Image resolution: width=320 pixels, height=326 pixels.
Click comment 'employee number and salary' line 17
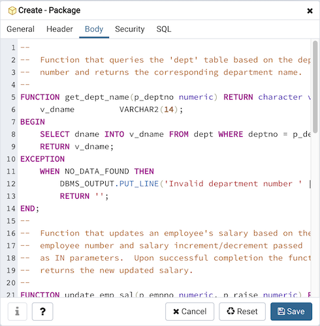pos(104,246)
